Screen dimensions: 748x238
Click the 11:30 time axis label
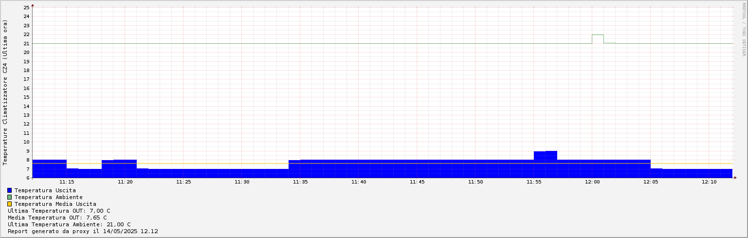pyautogui.click(x=242, y=182)
